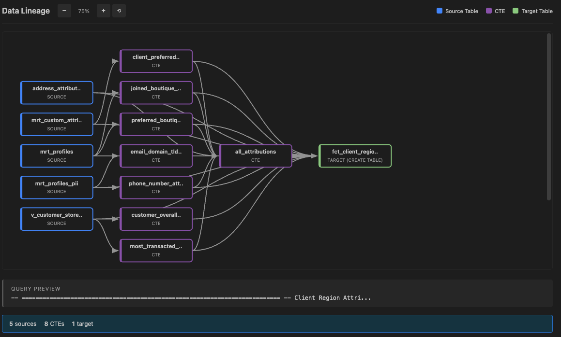This screenshot has width=561, height=337.
Task: Click the 5 sources summary text
Action: click(23, 324)
